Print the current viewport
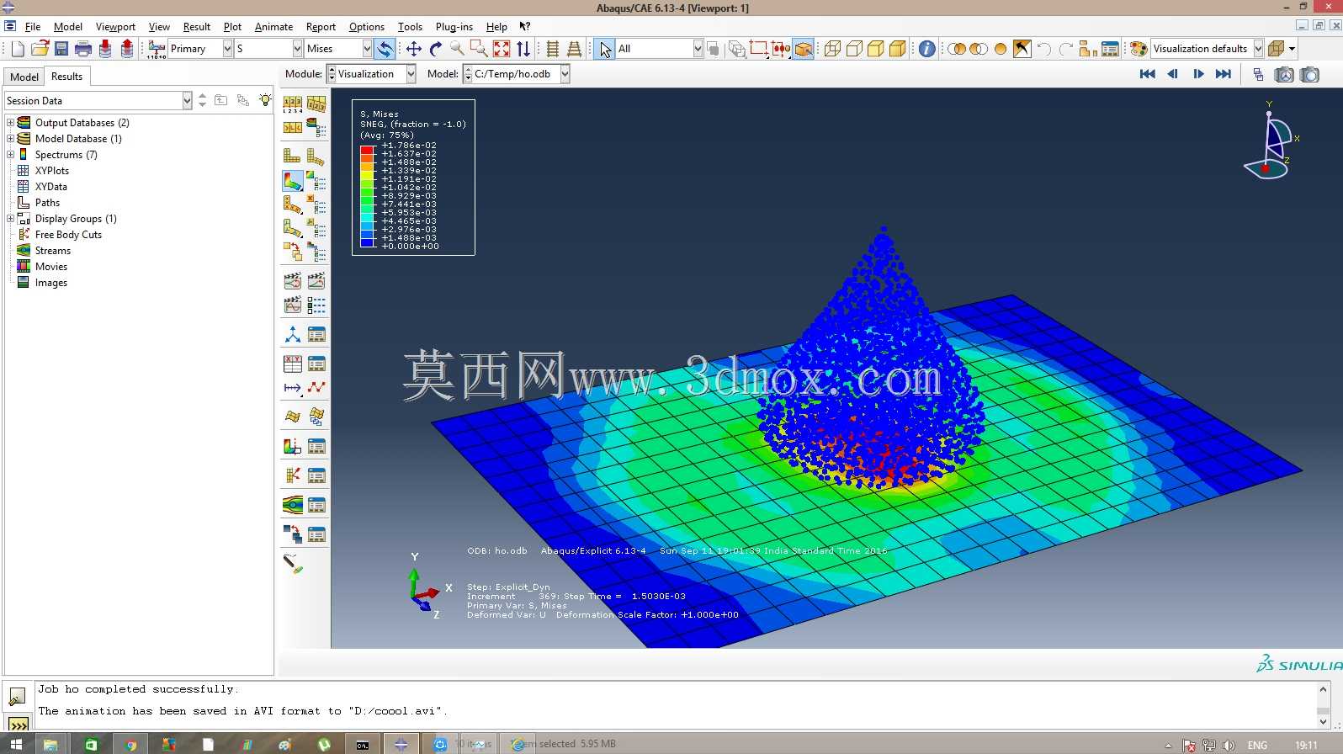 pyautogui.click(x=83, y=49)
